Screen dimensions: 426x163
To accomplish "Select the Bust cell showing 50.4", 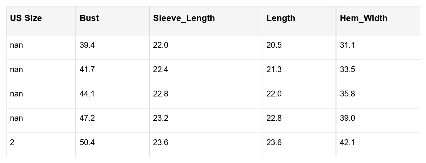I will point(87,143).
